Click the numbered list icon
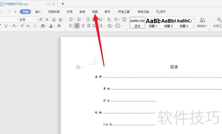The width and height of the screenshot is (222, 134). (x=79, y=19)
